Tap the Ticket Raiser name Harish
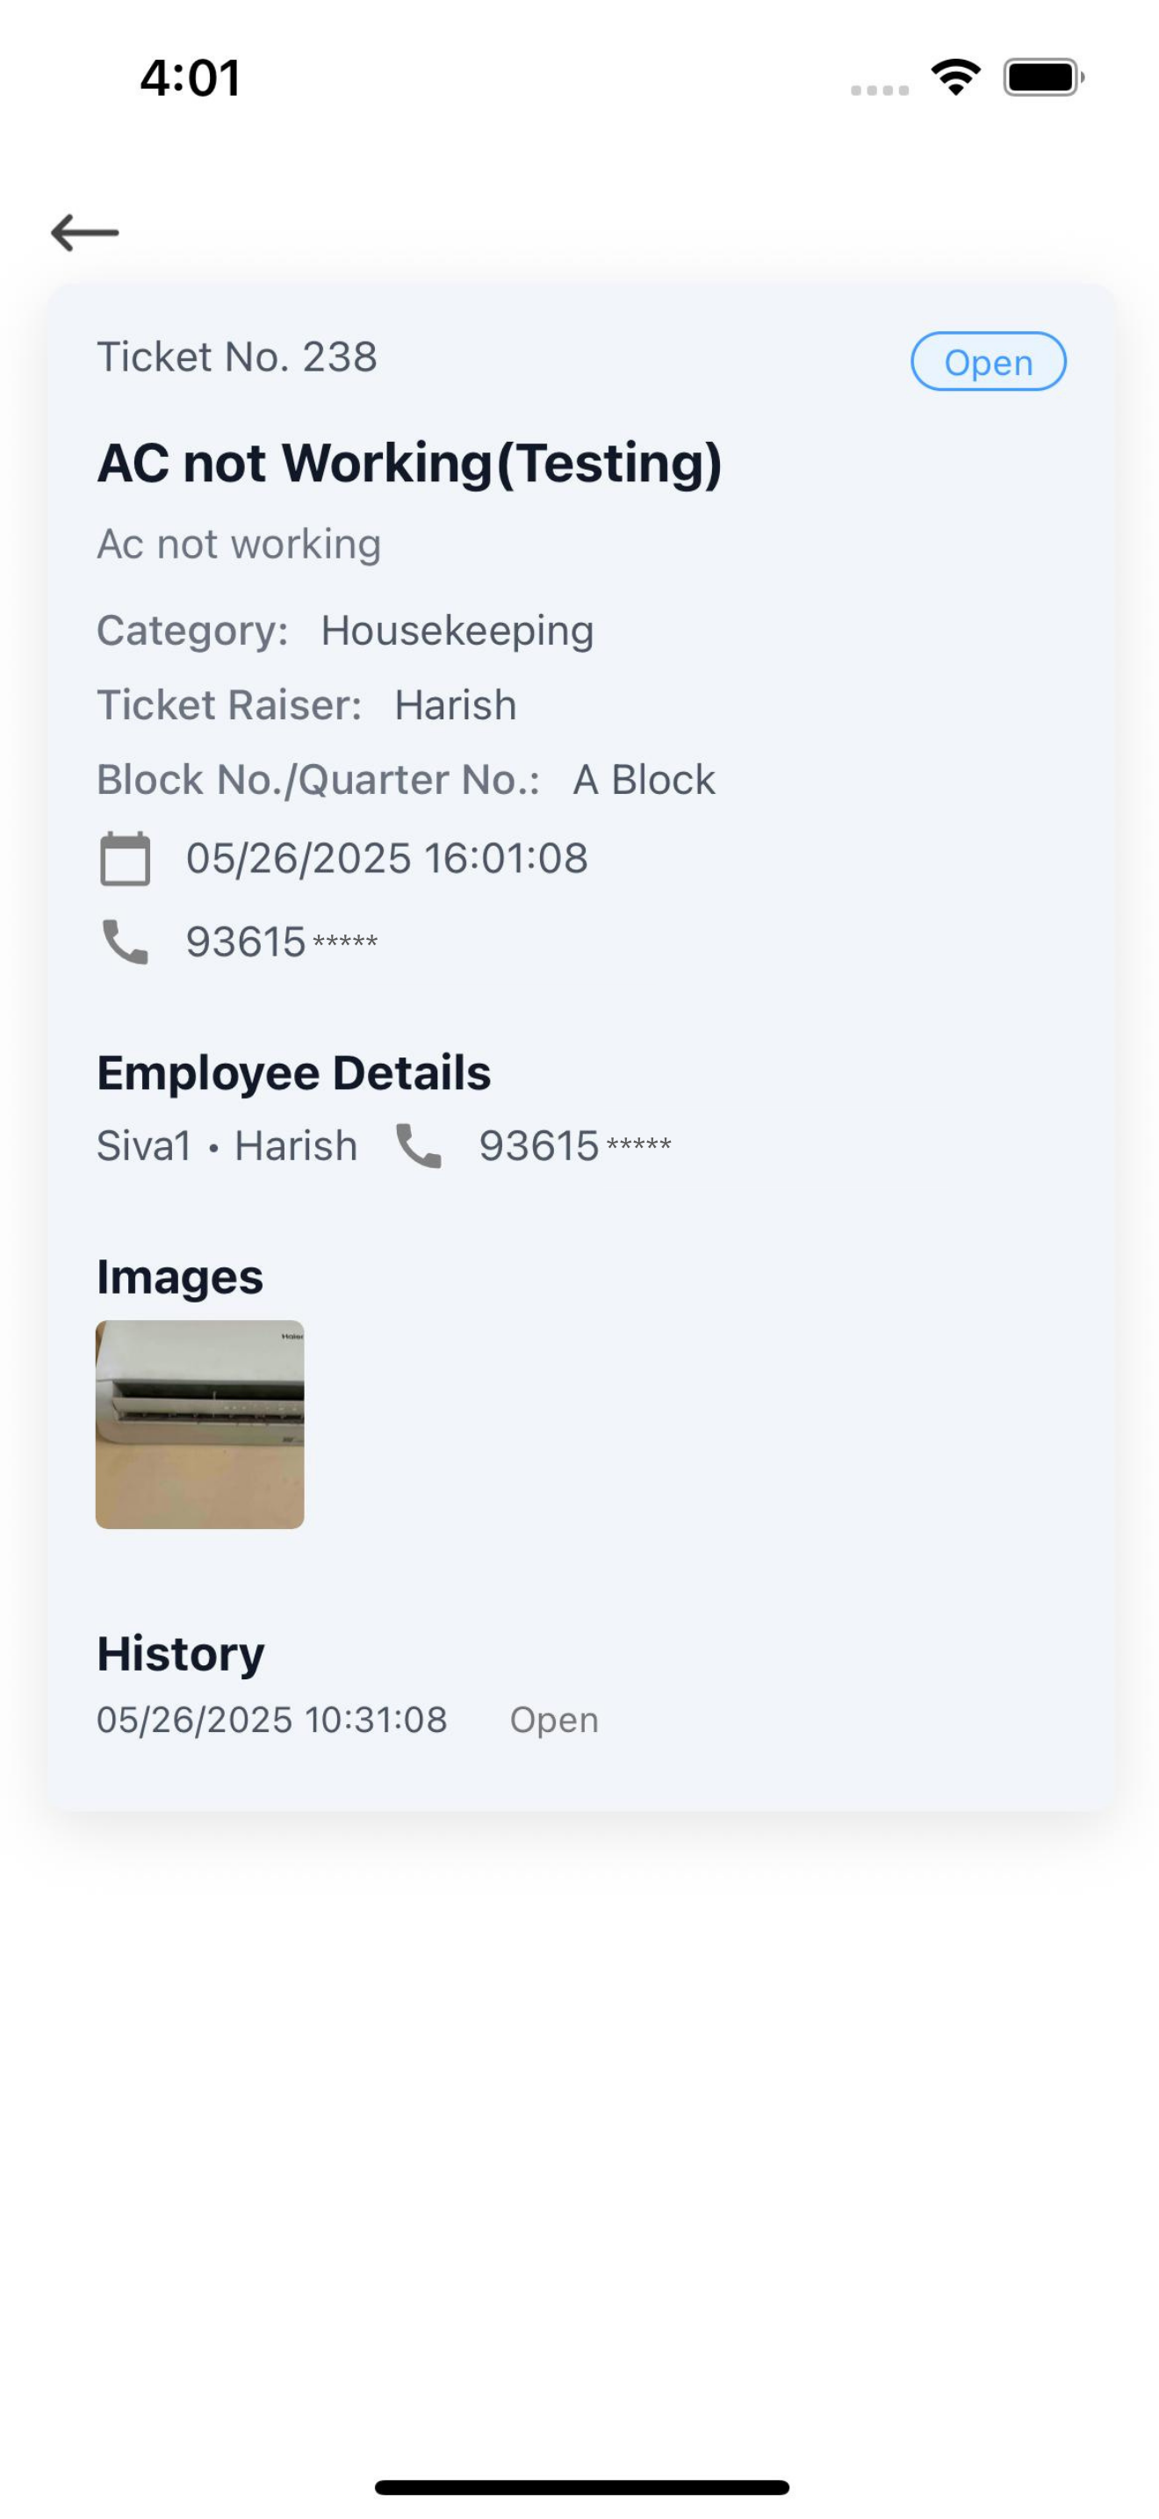 point(456,705)
